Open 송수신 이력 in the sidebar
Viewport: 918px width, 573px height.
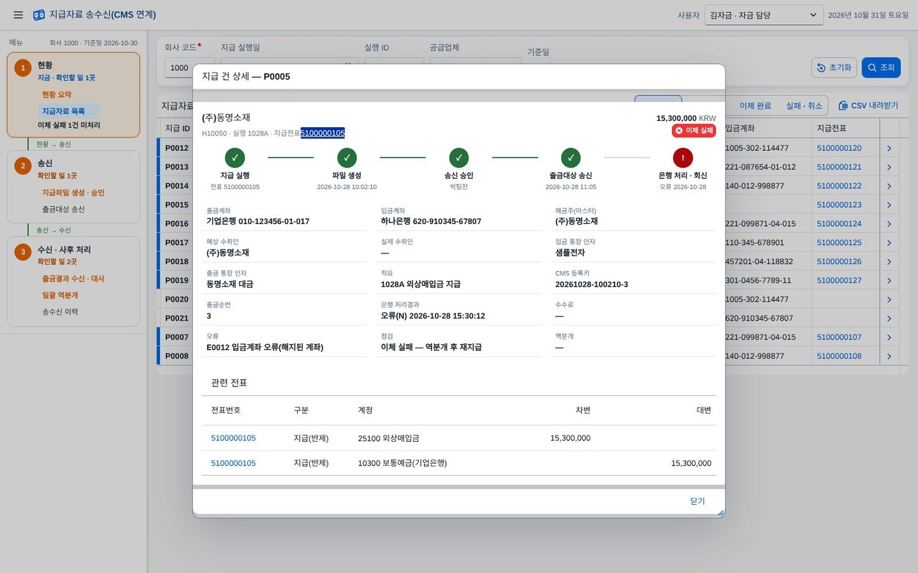pyautogui.click(x=60, y=311)
